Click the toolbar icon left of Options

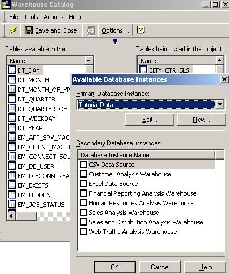[x=91, y=30]
